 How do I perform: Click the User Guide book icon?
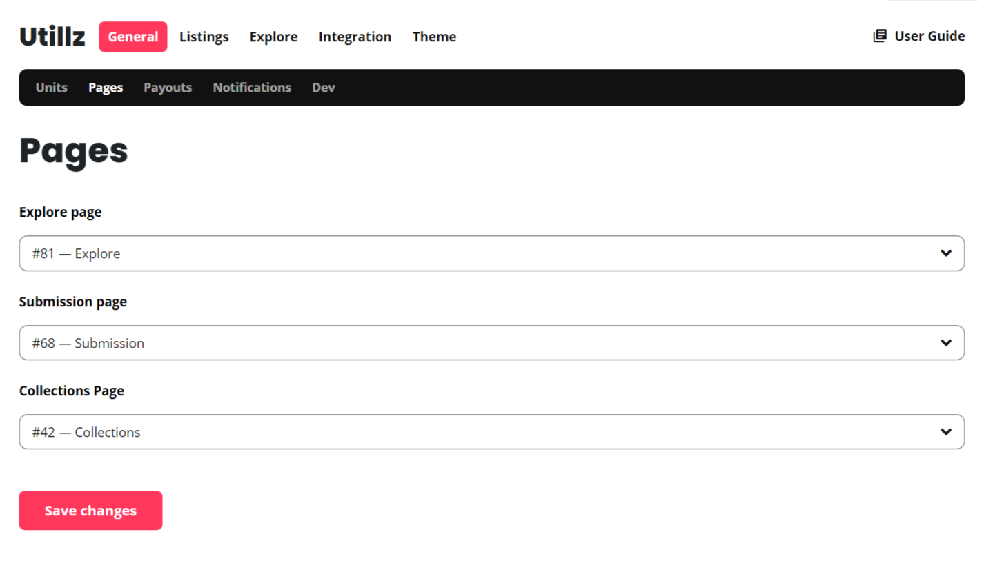tap(879, 36)
